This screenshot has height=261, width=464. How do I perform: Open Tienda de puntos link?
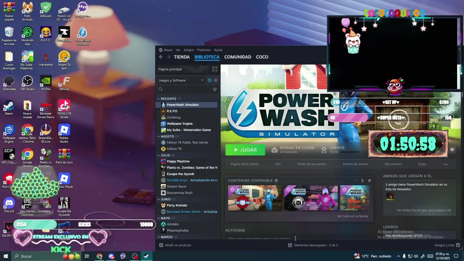(355, 164)
